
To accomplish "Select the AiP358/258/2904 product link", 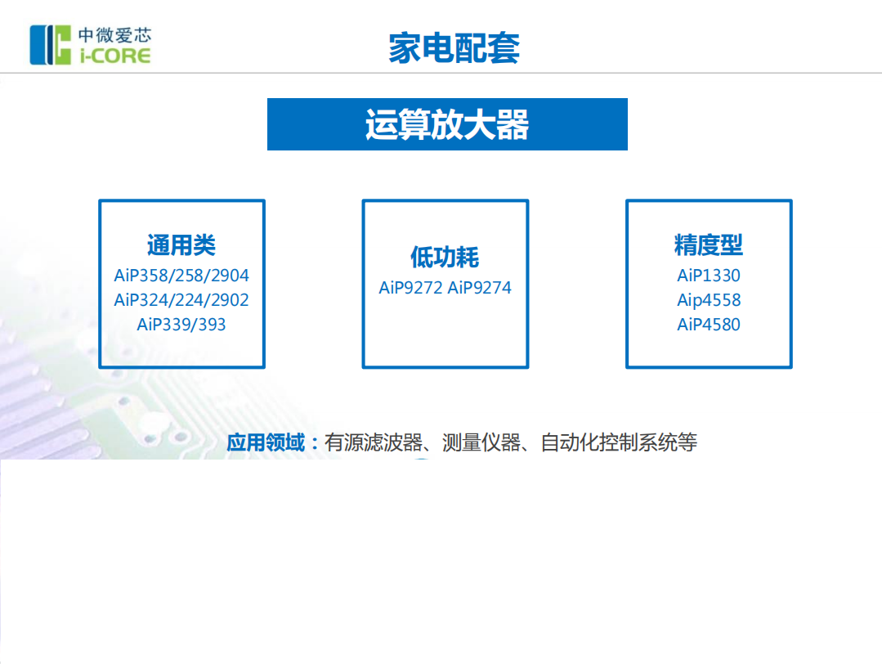I will coord(181,276).
